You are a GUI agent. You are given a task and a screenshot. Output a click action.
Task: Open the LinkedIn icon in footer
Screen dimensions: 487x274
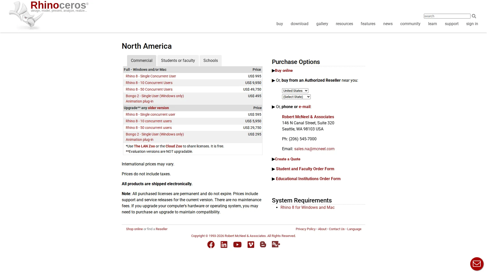224,245
